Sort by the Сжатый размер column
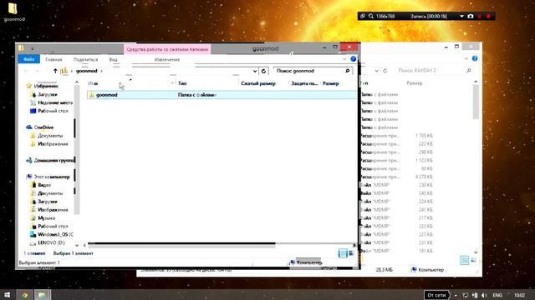 click(x=258, y=83)
